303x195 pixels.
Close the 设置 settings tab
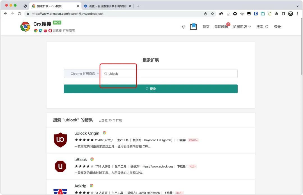(130, 6)
